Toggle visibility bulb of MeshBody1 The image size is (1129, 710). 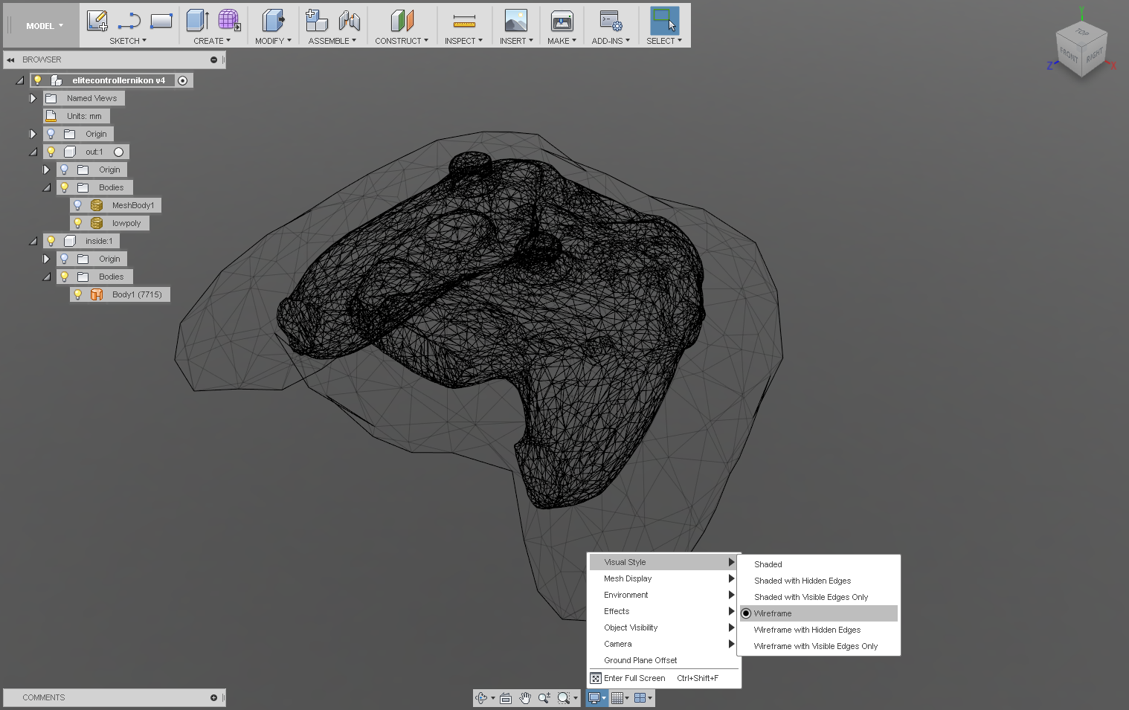coord(78,205)
